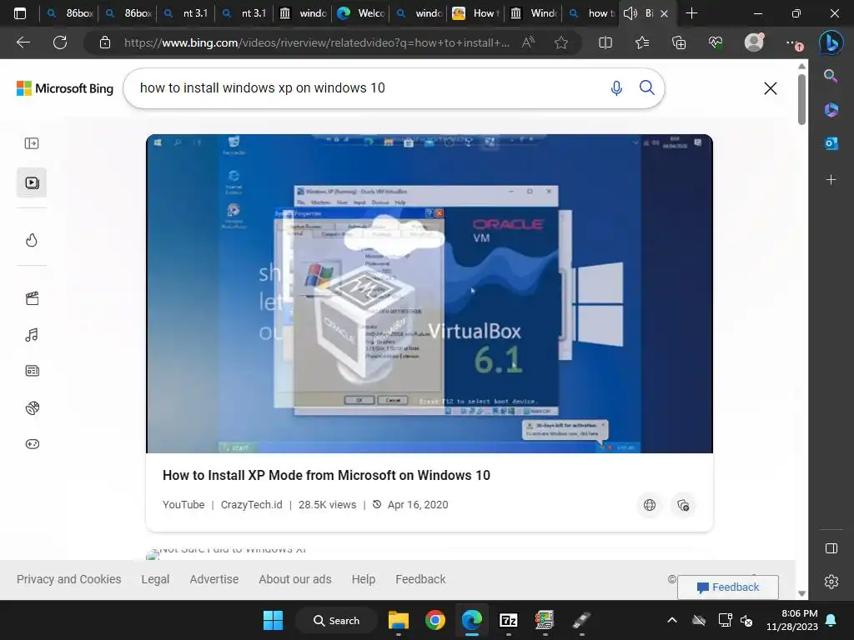
Task: Switch to How t tab with avatar icon
Action: pos(476,13)
